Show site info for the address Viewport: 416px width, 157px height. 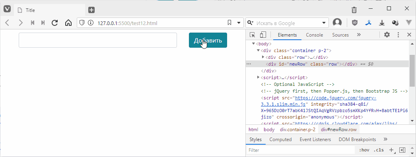click(x=91, y=23)
